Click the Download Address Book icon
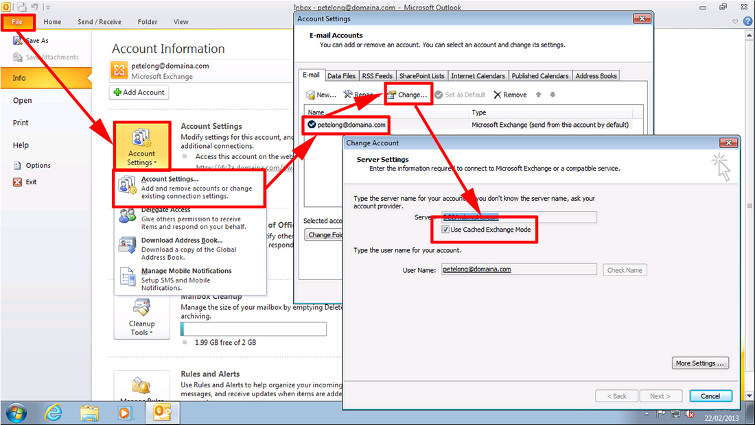 click(128, 245)
